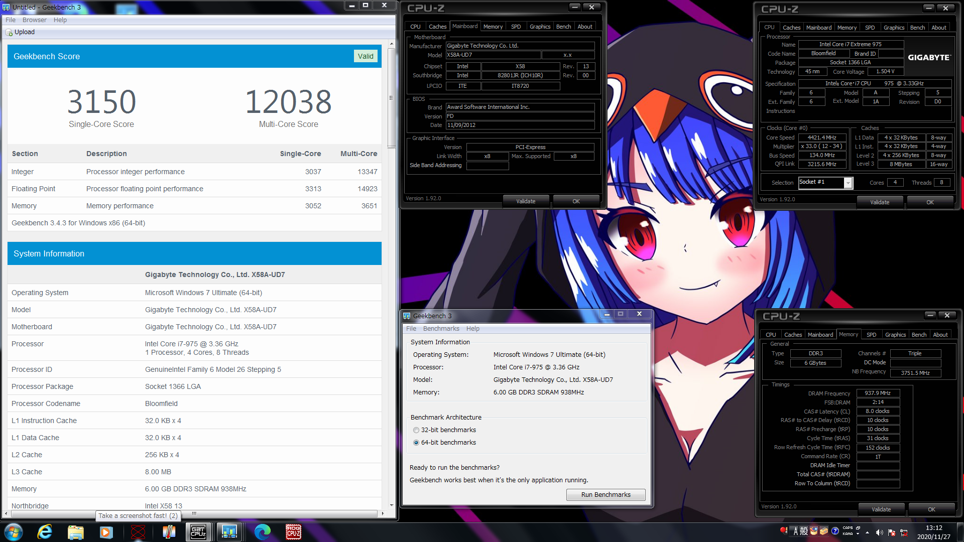Image resolution: width=964 pixels, height=542 pixels.
Task: Restore the language bar using the small tray icon
Action: point(858,528)
